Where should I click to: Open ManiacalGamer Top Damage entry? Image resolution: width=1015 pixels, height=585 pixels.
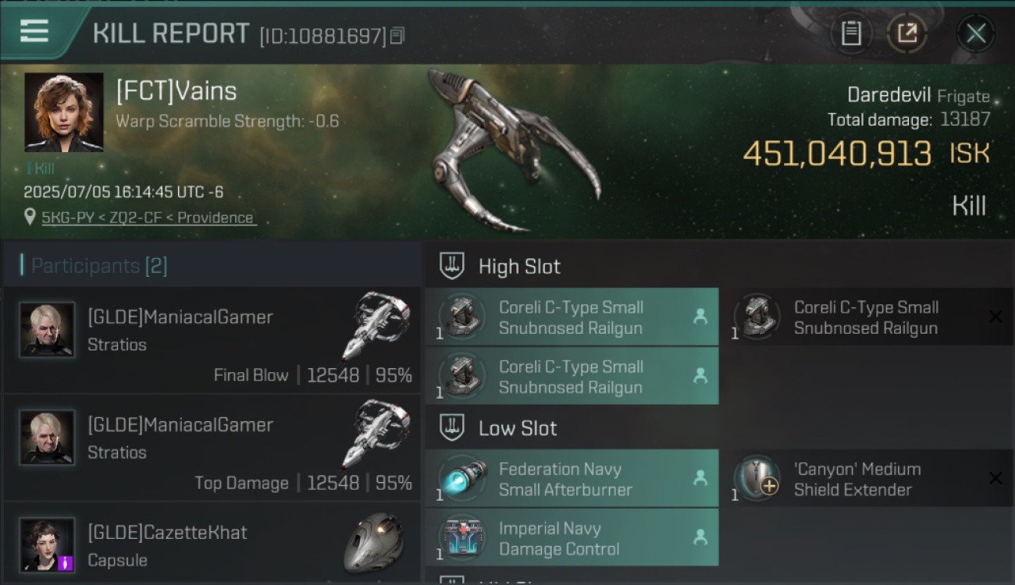(x=212, y=448)
